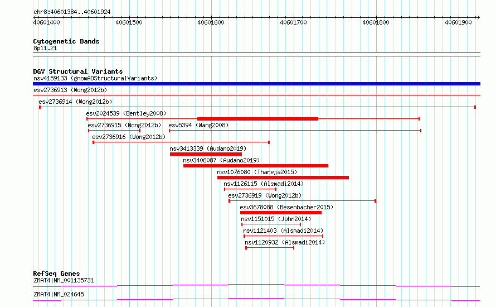
Task: Select nsv1151015 (John2014) label
Action: pyautogui.click(x=276, y=219)
